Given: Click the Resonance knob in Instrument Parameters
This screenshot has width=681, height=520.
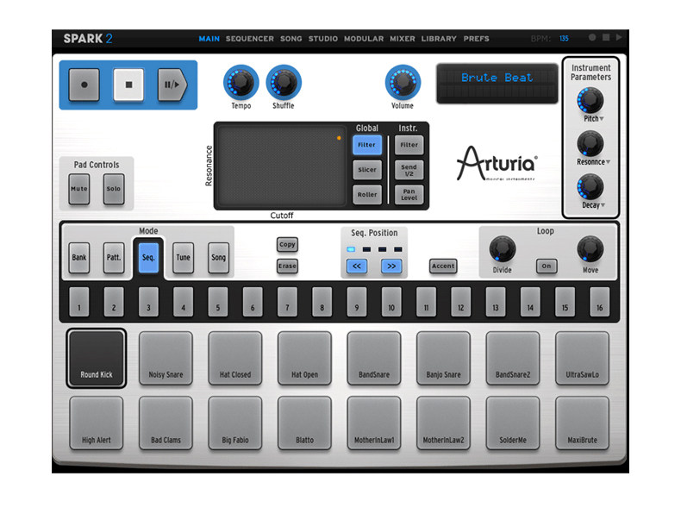Looking at the screenshot, I should [590, 143].
